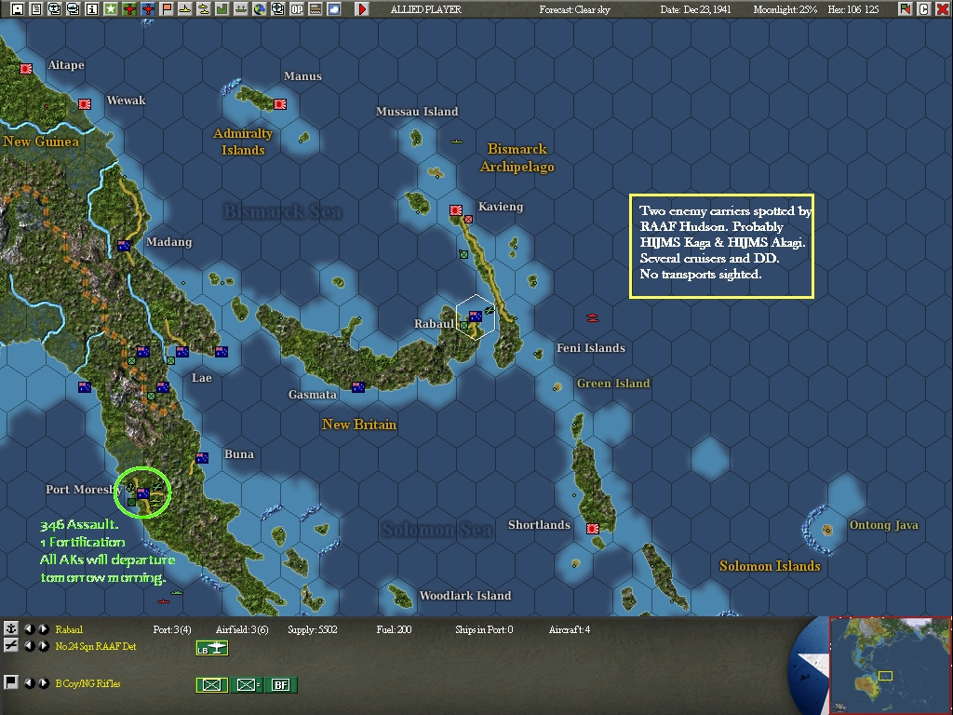Click the left arrow beside No.24 Sqn RAAF Det

point(31,646)
